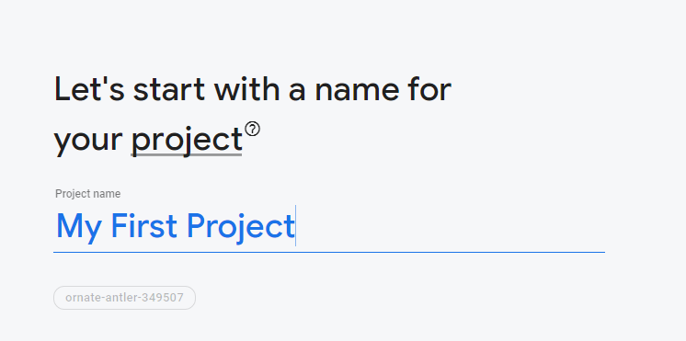Open the question mark help icon beside project

pyautogui.click(x=252, y=130)
